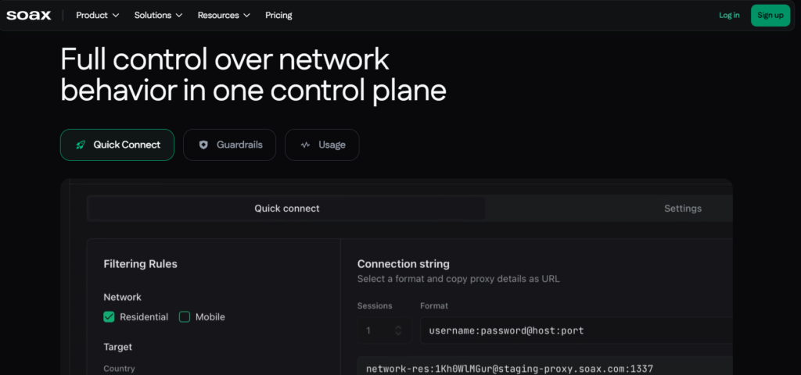
Task: Open the Solutions dropdown
Action: [x=158, y=16]
